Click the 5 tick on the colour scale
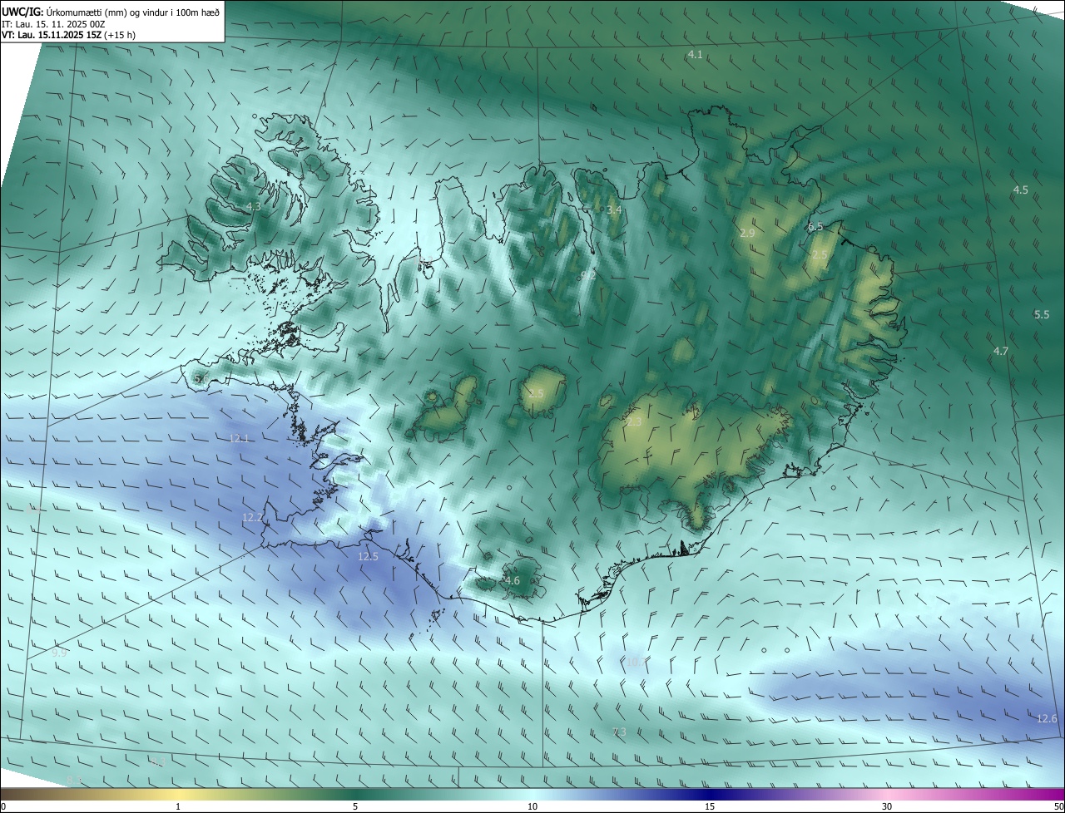Image resolution: width=1065 pixels, height=813 pixels. (x=355, y=806)
